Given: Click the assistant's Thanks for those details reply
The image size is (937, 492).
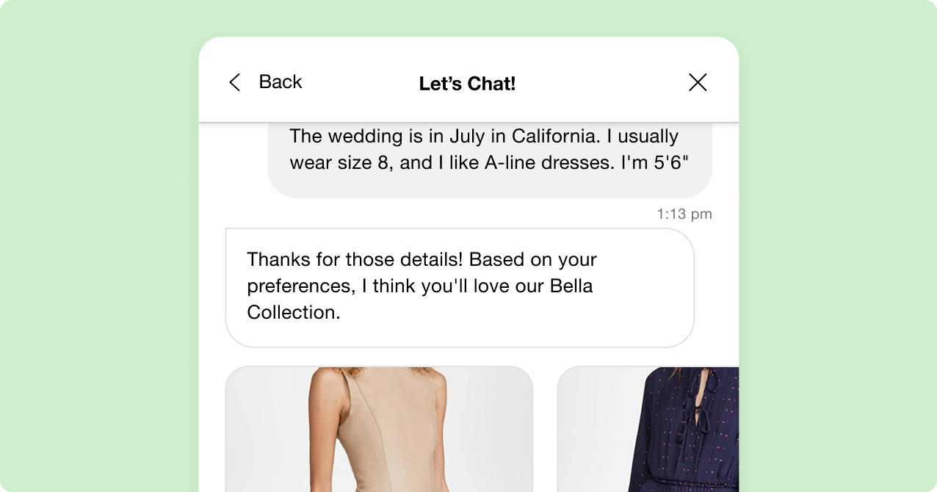Looking at the screenshot, I should (x=460, y=286).
